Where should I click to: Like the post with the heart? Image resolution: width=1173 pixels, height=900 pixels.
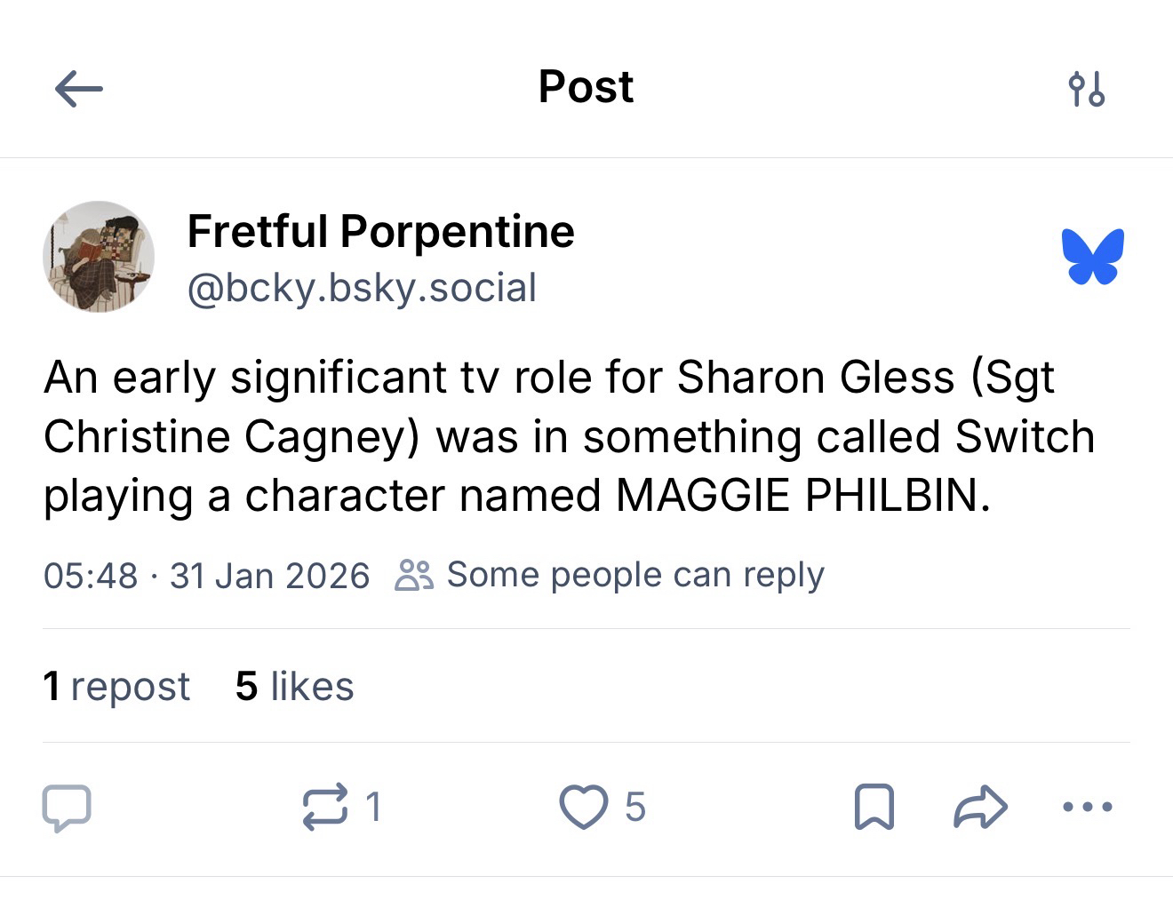tap(582, 807)
